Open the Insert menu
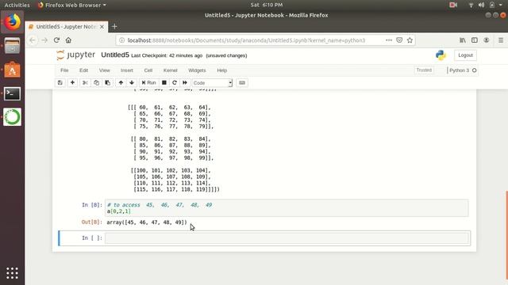The height and width of the screenshot is (285, 508). (127, 70)
